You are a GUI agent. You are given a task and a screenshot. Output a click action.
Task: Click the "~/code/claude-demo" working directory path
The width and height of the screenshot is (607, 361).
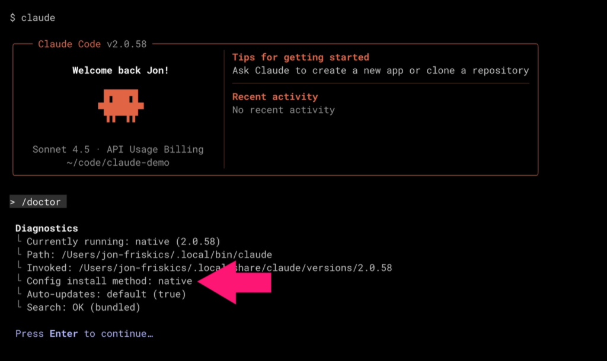[x=118, y=162]
